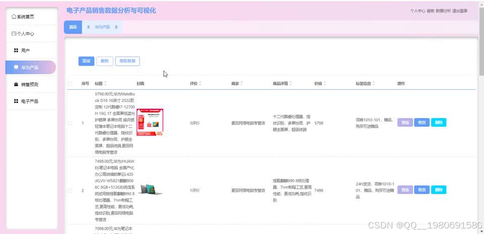Click the 封面 column header
Screen dimensions: 484x234
point(141,83)
